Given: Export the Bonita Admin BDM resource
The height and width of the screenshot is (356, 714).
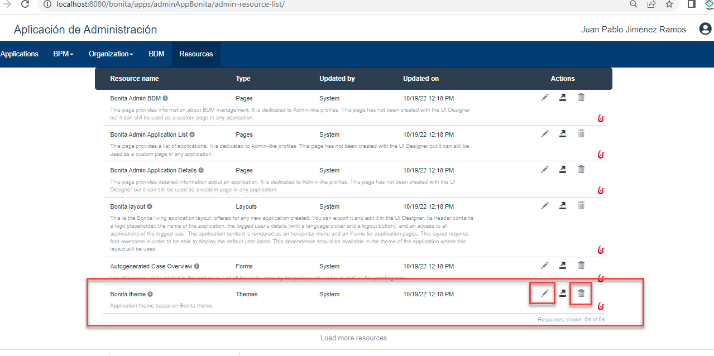Looking at the screenshot, I should click(x=563, y=98).
